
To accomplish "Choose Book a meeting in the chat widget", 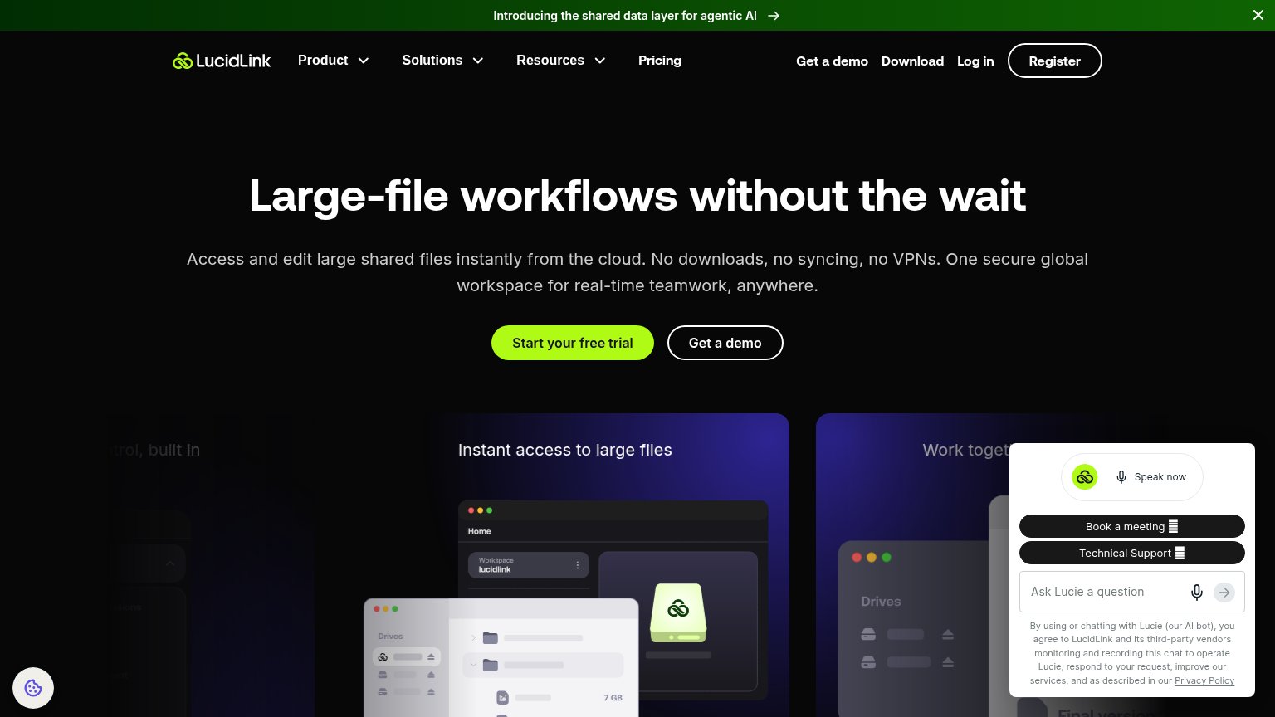I will 1132,526.
